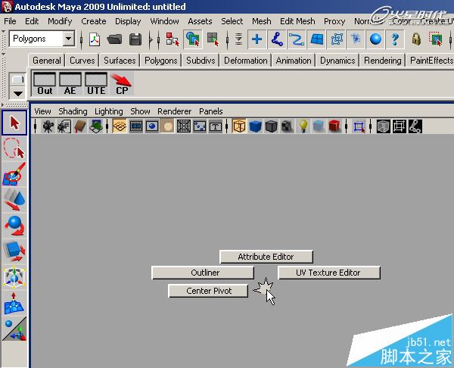Enable wireframe display cube icon
454x368 pixels.
click(239, 126)
